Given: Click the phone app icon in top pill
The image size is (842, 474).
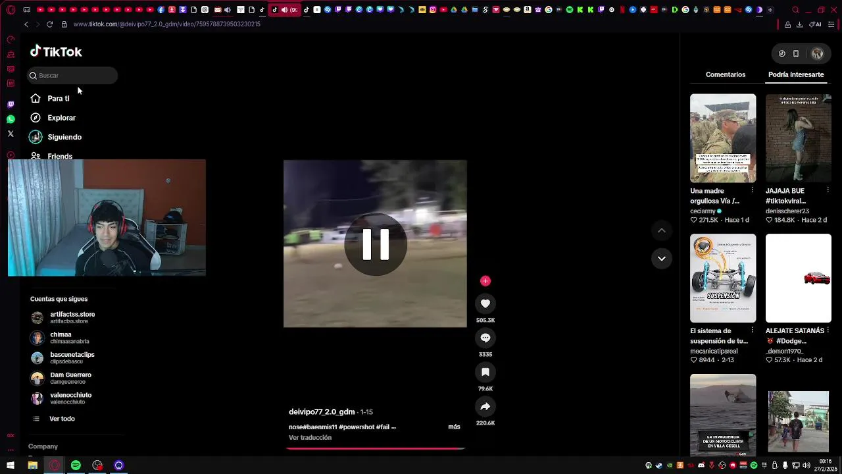Looking at the screenshot, I should [x=796, y=54].
